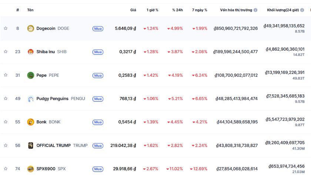311x175 pixels.
Task: Star Pepe to add to watchlist
Action: pos(6,75)
